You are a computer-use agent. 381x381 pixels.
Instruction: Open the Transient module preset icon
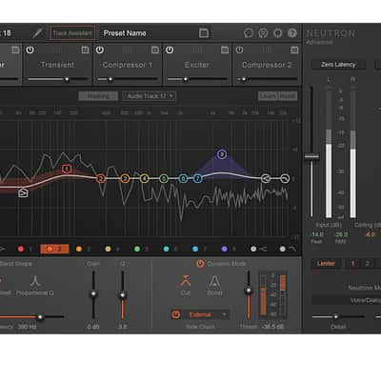click(85, 50)
